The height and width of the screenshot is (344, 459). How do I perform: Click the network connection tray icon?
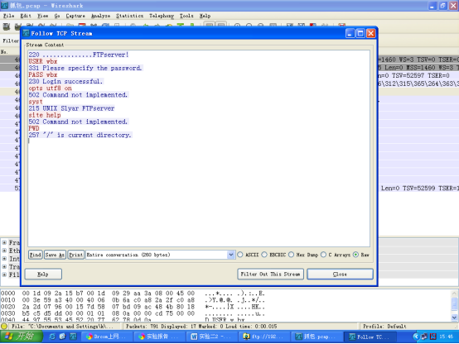[x=424, y=337]
